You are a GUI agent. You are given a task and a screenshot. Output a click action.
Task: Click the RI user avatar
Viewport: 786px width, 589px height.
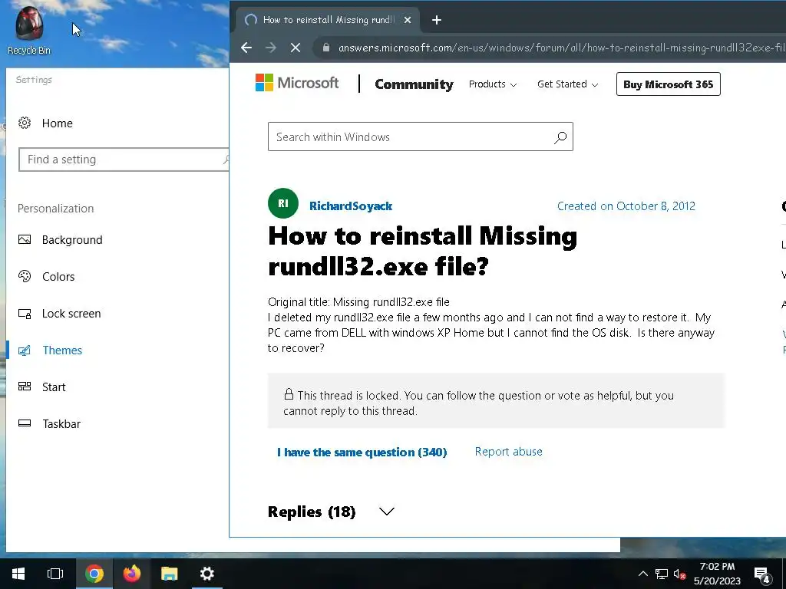point(283,203)
